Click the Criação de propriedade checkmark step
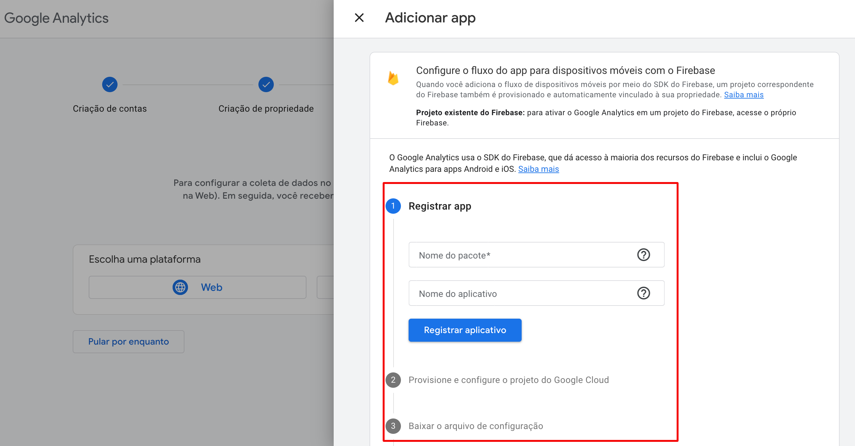 coord(266,84)
